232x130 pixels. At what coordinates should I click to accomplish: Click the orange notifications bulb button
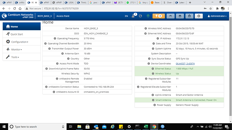click(159, 16)
